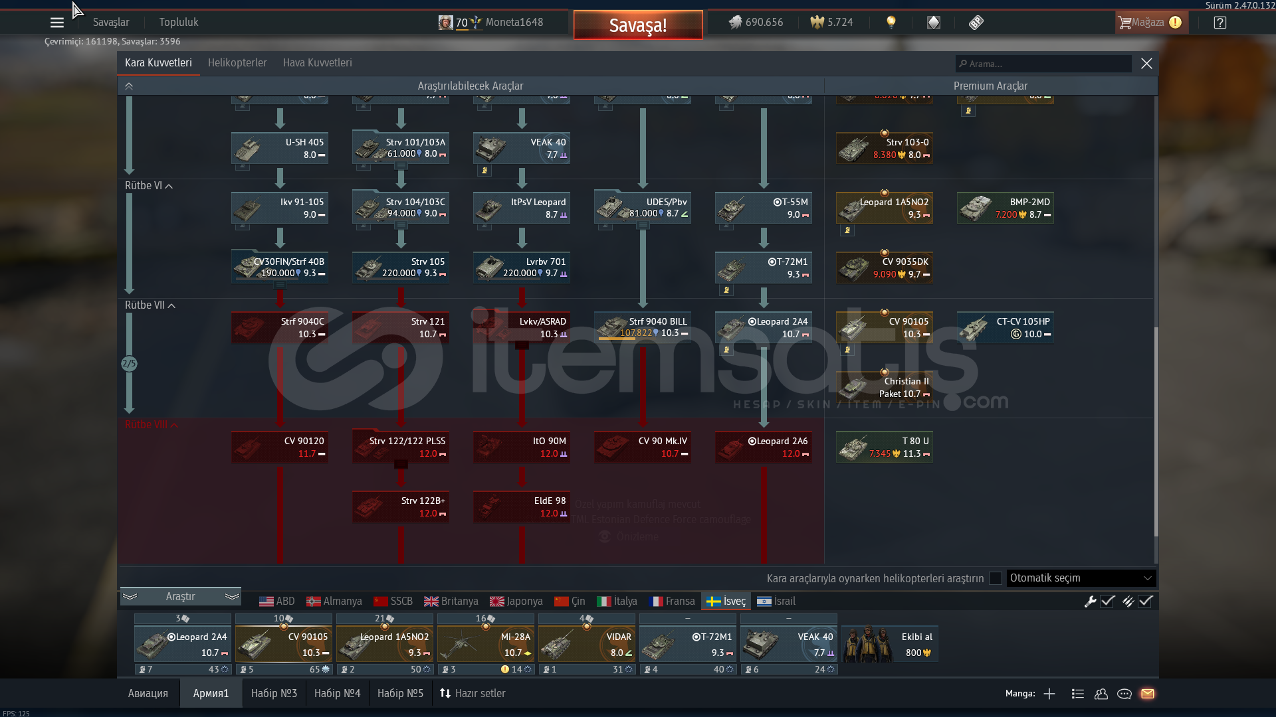Viewport: 1276px width, 717px height.
Task: Add a squad member with plus icon
Action: coord(1049,694)
